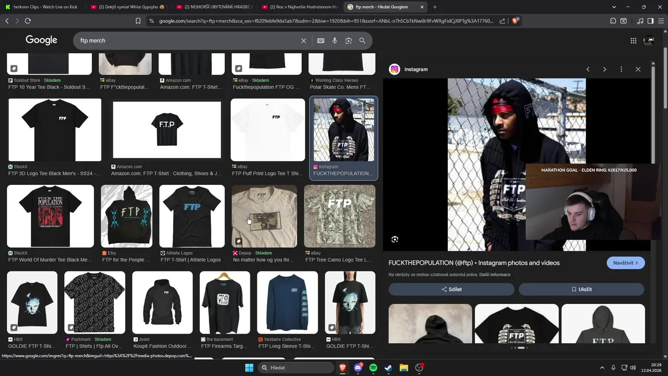The width and height of the screenshot is (668, 376).
Task: Switch to the NEJHORŠÍ UBYTOVÁNÍ: HRADEC tab
Action: click(214, 7)
